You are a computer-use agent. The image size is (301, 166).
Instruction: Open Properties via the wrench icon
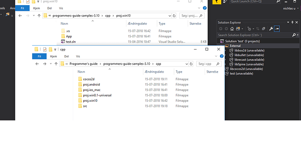pos(271,29)
